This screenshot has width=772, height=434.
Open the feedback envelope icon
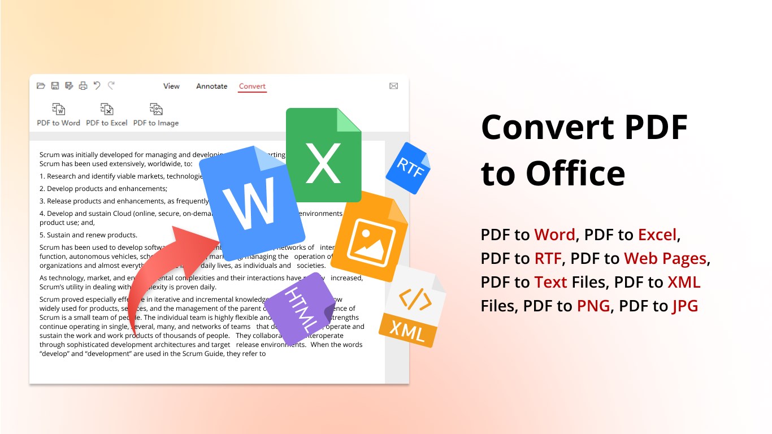tap(393, 85)
